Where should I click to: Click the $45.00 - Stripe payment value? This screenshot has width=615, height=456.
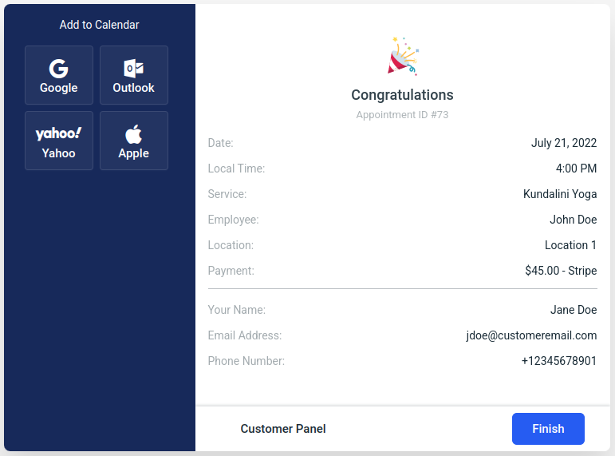coord(561,271)
